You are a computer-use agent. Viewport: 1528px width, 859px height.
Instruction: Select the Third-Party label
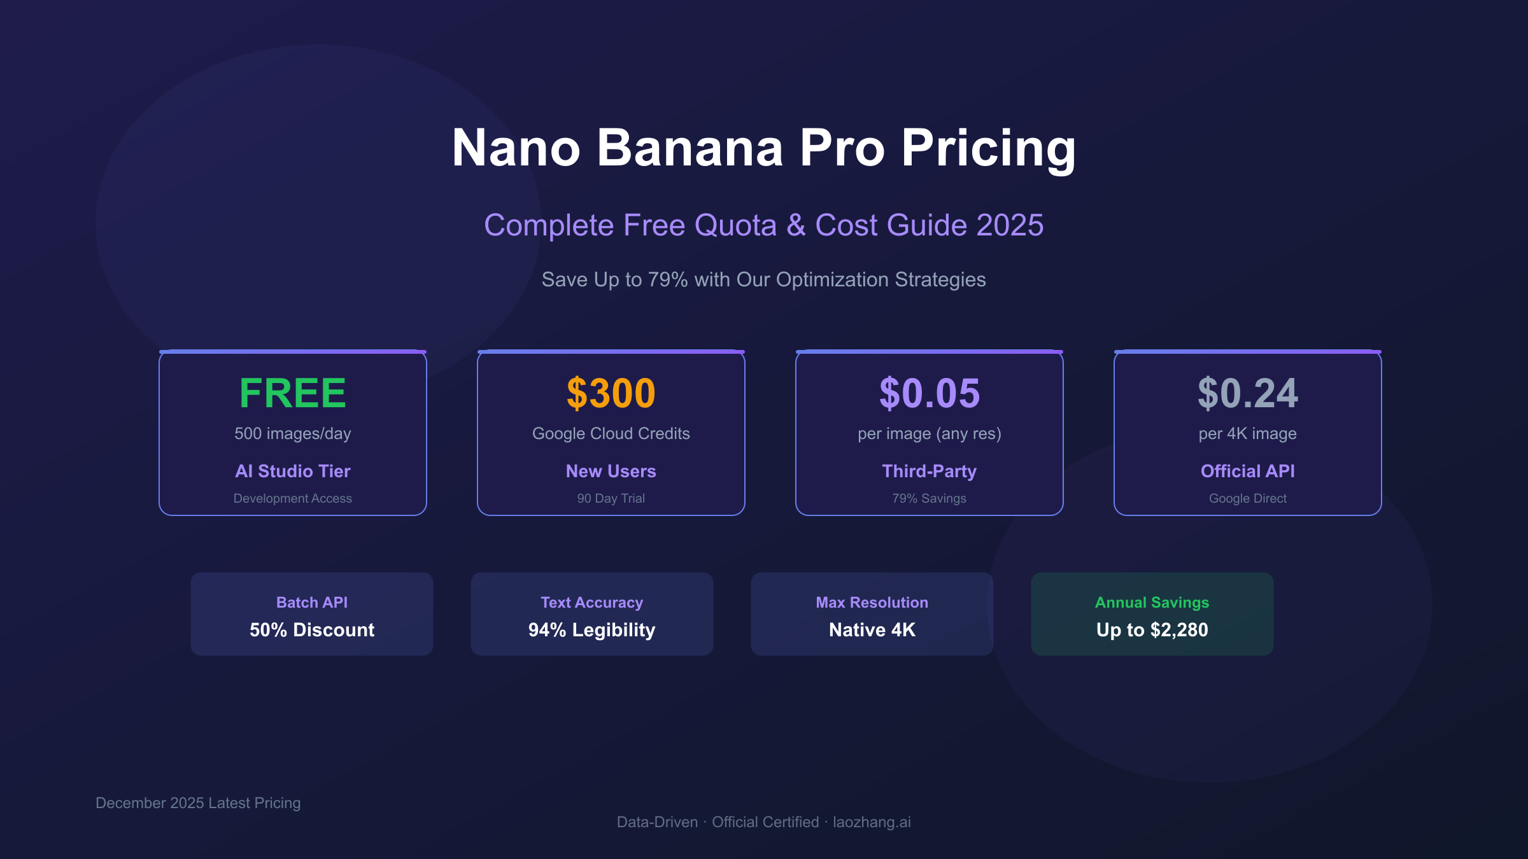[929, 471]
